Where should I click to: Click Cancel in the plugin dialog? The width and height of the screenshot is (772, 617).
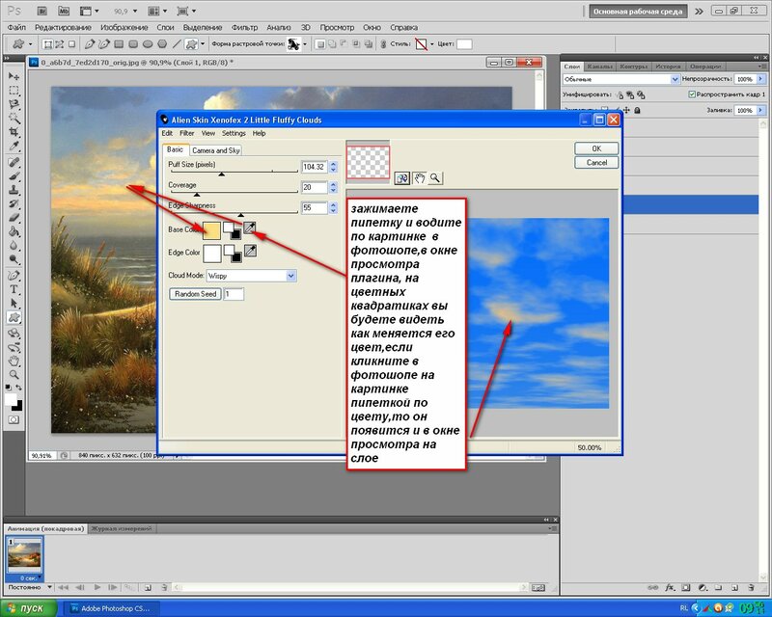click(x=596, y=162)
